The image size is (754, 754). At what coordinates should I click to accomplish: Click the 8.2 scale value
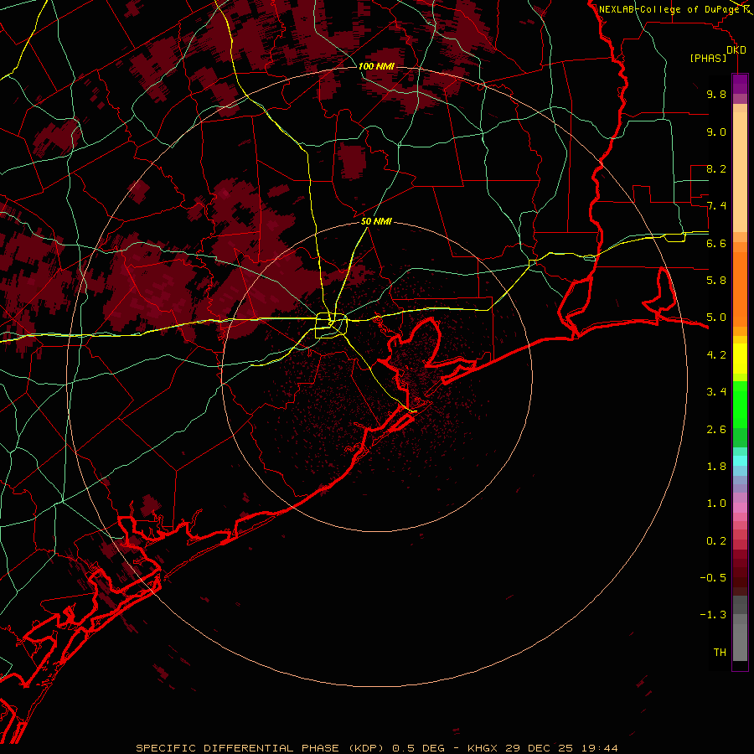click(x=716, y=168)
